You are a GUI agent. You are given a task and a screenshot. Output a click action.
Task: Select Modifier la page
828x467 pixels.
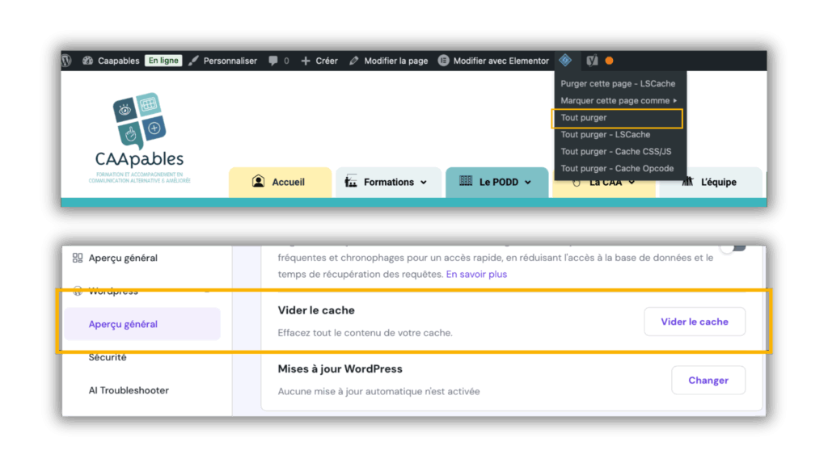click(396, 61)
